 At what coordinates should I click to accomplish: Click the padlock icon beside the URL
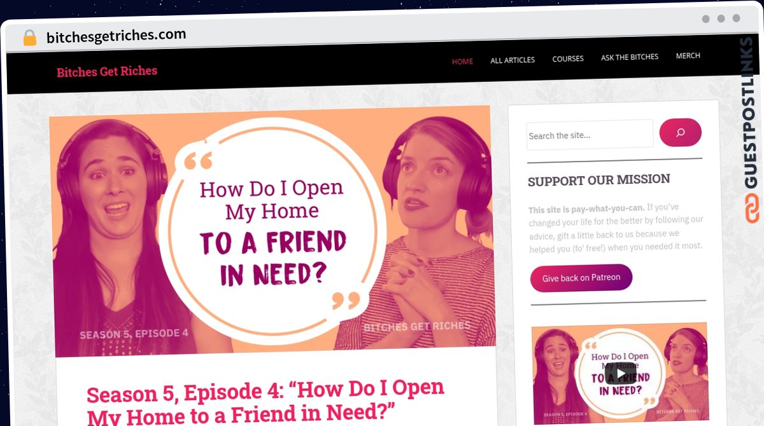click(x=30, y=38)
